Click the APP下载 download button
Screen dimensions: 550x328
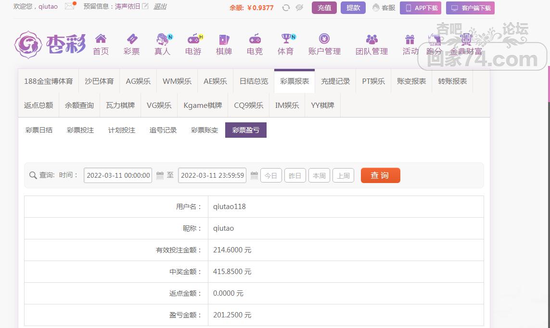(421, 8)
